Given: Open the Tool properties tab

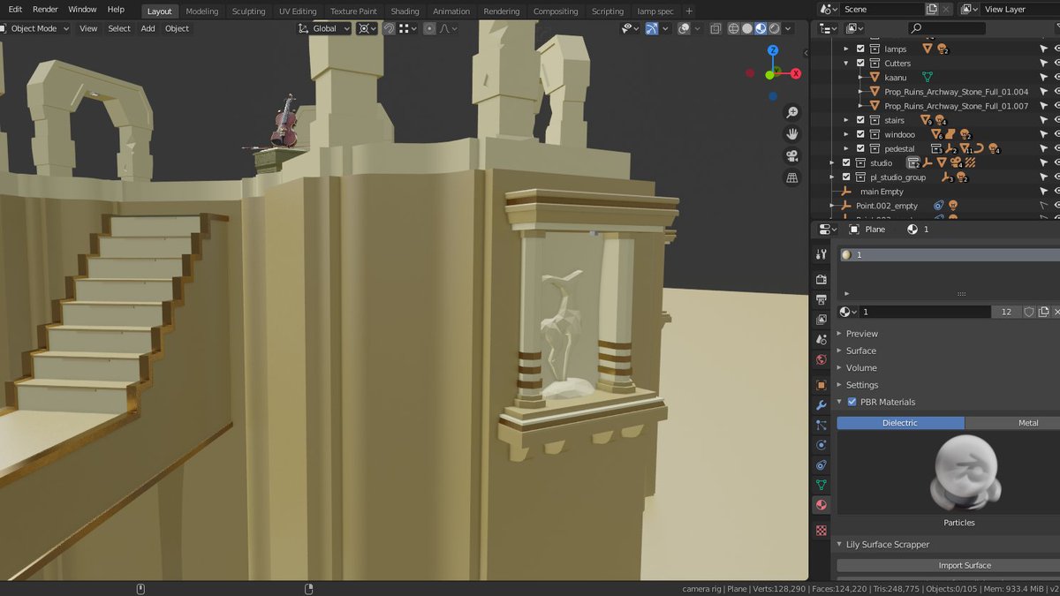Looking at the screenshot, I should 821,254.
